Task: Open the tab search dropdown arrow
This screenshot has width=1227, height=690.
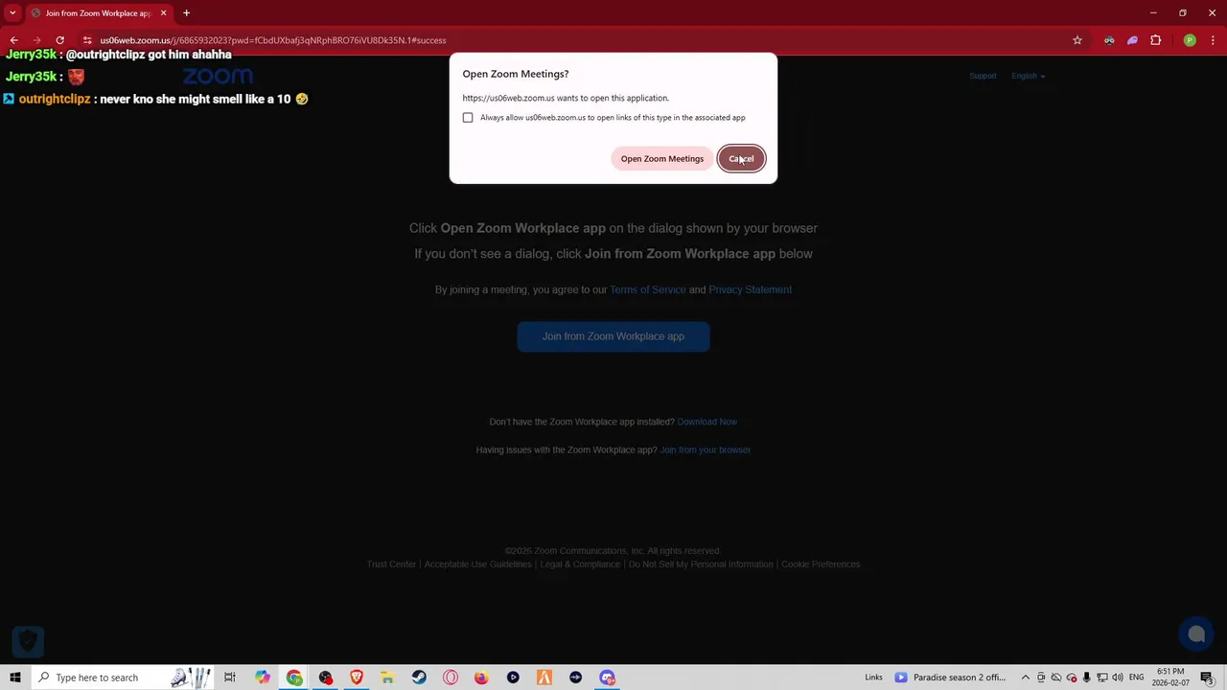Action: (x=12, y=12)
